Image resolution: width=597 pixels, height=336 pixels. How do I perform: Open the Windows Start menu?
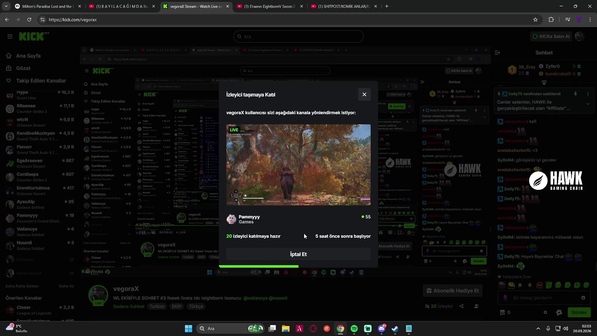tap(188, 329)
